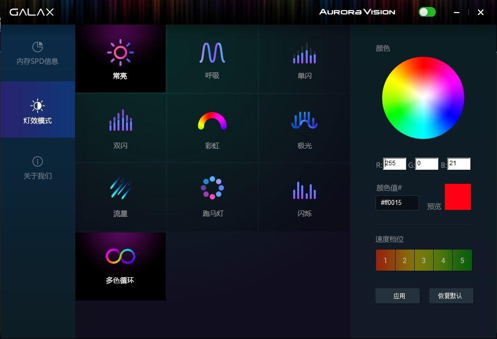Select the 常亮 static lighting mode
This screenshot has height=339, width=497.
[120, 59]
